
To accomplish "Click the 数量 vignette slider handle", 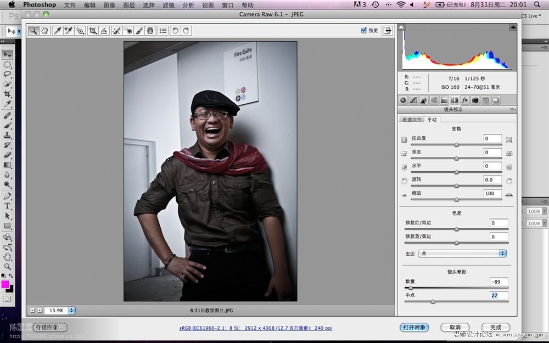I will 411,288.
